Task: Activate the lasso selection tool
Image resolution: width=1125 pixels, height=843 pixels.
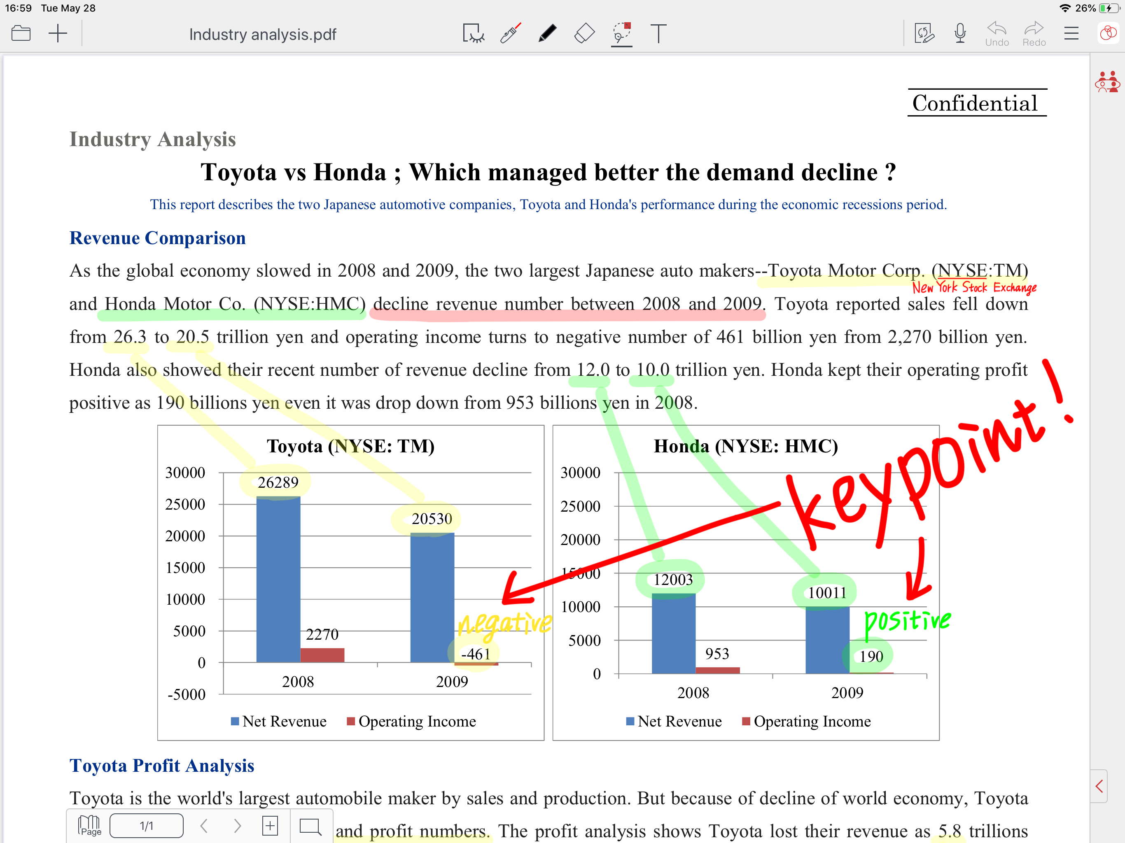Action: (x=621, y=34)
